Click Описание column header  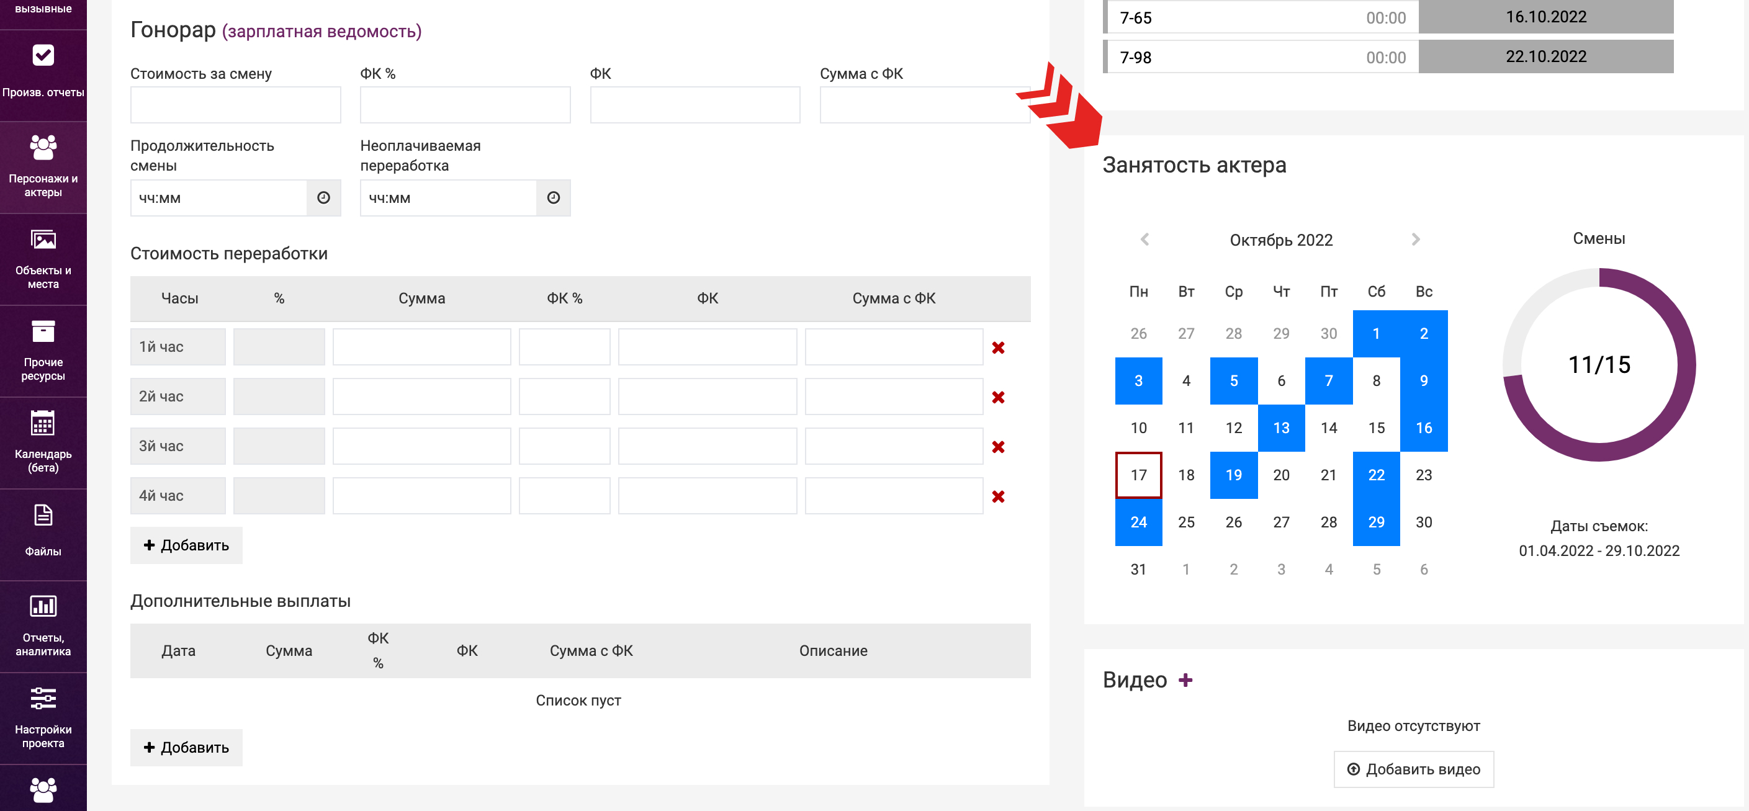pos(833,651)
